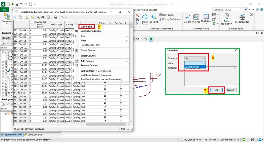Click the binoculars Find icon in FlexTable toolbar
This screenshot has height=151, width=264.
(x=43, y=17)
